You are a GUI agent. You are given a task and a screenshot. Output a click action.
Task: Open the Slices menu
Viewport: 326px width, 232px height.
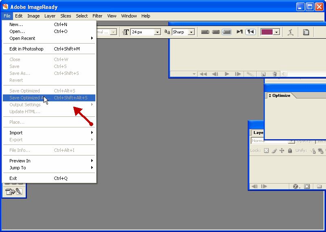click(x=66, y=16)
